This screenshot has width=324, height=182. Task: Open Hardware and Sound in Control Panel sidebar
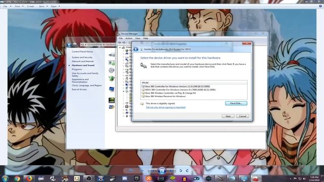click(x=83, y=65)
